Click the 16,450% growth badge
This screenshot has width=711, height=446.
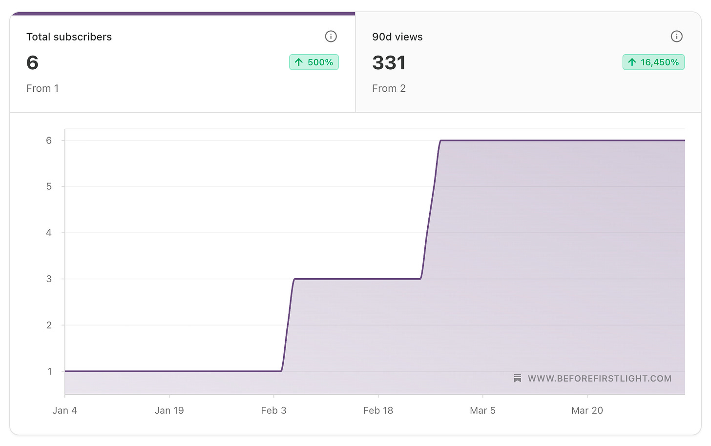[653, 62]
